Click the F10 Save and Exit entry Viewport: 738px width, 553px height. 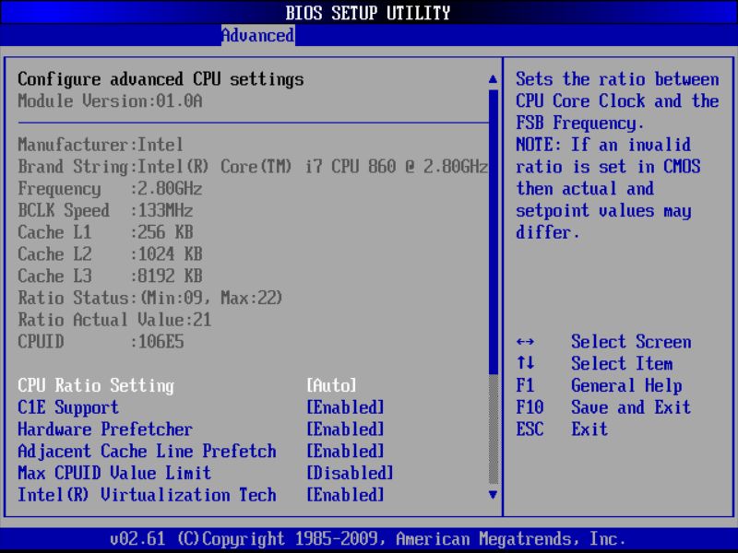603,407
